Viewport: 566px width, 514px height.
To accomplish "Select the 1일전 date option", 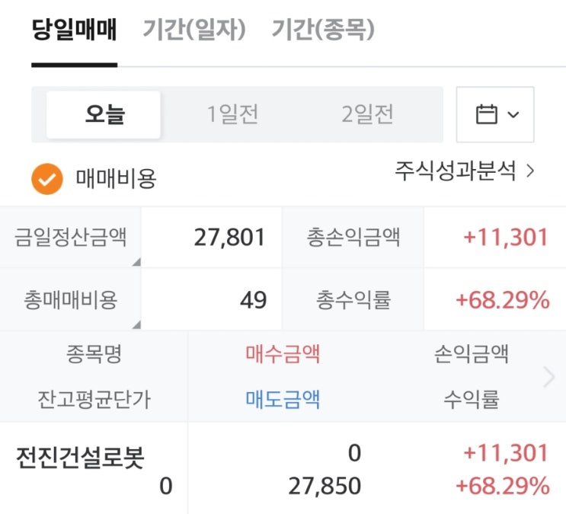I will click(233, 115).
